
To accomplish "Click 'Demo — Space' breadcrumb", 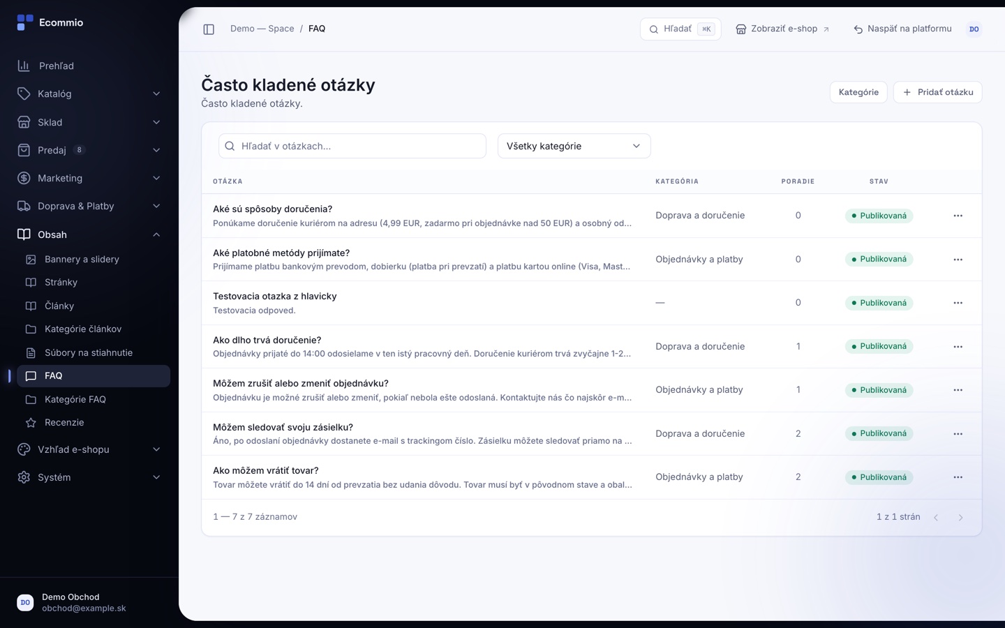I will pyautogui.click(x=262, y=29).
